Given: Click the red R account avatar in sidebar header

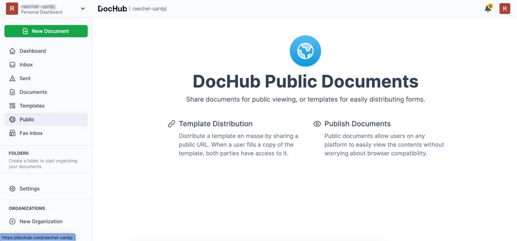Looking at the screenshot, I should point(12,9).
